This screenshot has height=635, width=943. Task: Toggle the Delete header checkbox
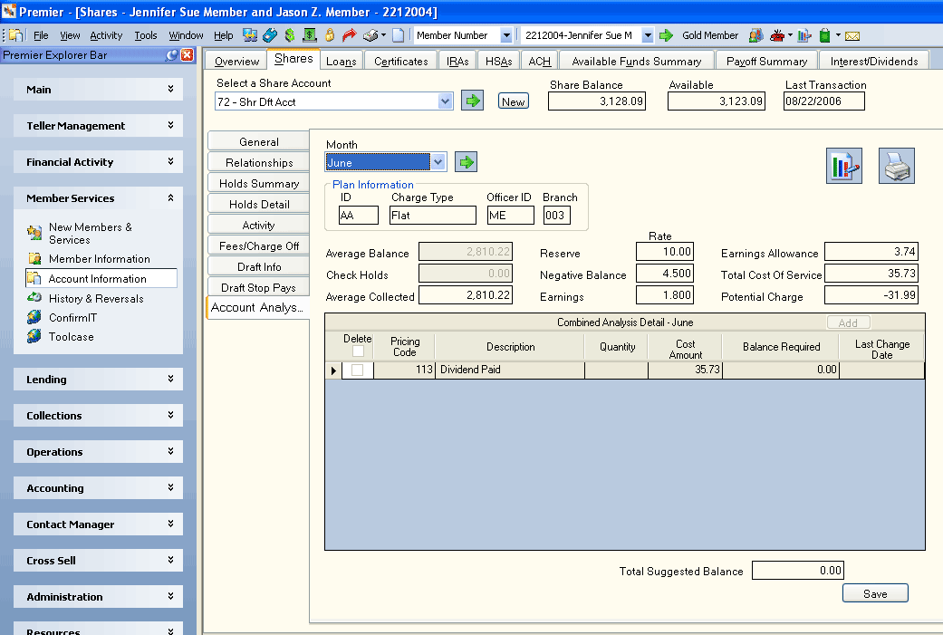tap(358, 351)
